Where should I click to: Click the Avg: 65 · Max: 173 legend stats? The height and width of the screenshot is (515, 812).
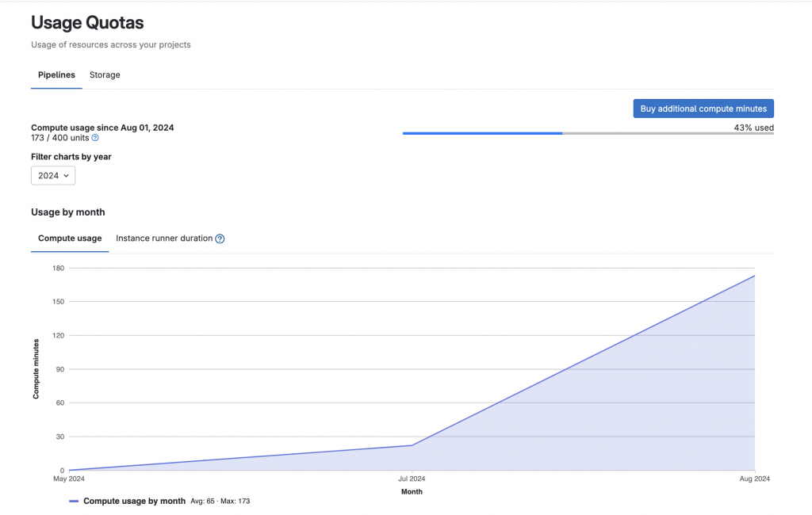tap(220, 502)
